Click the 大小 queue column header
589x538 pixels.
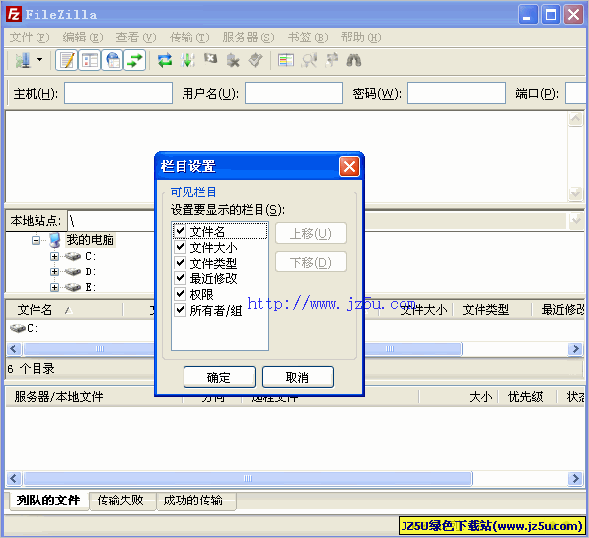(459, 396)
